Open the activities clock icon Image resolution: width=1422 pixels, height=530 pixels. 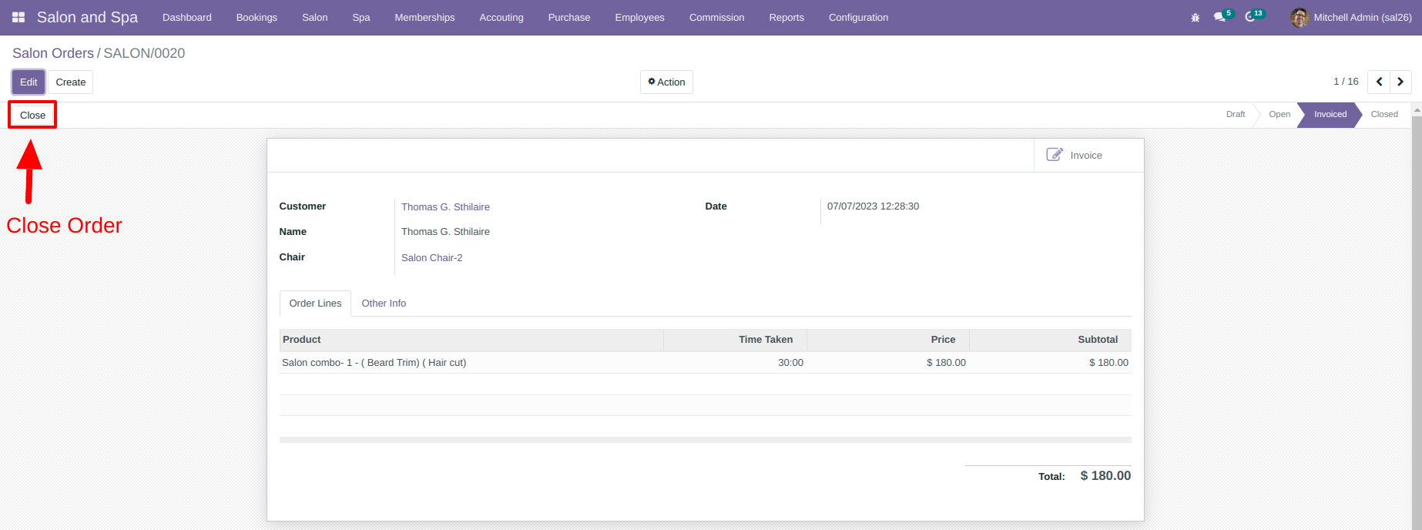[1250, 17]
